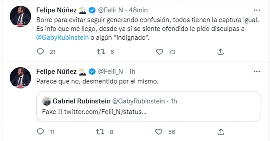Viewport: 270px width, 141px height.
Task: Open the 48min timestamp link
Action: pyautogui.click(x=138, y=10)
